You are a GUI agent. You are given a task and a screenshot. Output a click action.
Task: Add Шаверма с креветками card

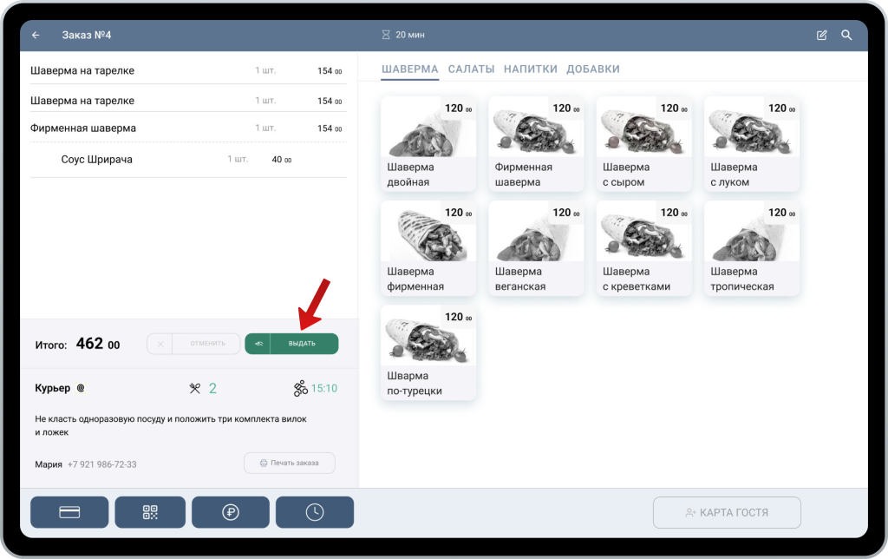(644, 248)
